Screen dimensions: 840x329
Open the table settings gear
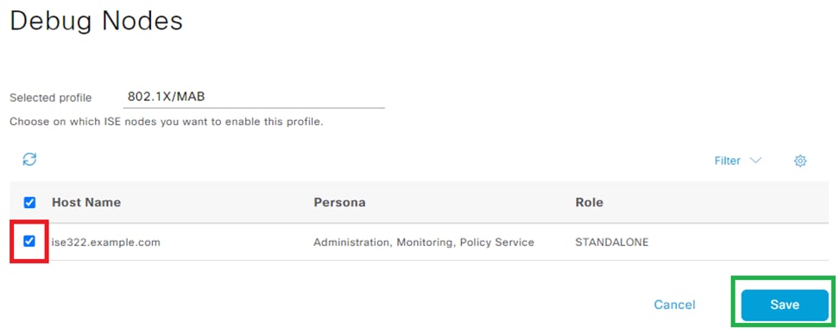tap(799, 161)
